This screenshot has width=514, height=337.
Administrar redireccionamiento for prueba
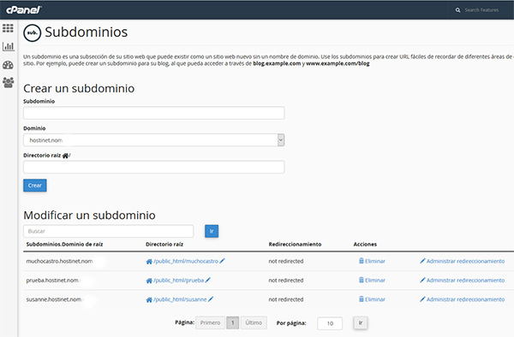(x=465, y=281)
